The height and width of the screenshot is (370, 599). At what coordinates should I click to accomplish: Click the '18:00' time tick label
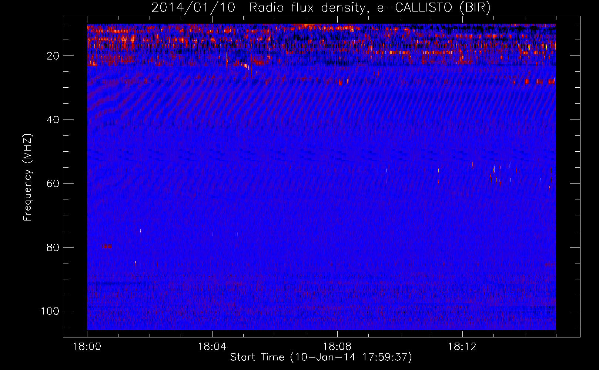(x=87, y=347)
